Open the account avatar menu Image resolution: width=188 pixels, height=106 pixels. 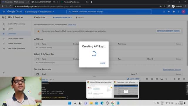coord(183,12)
